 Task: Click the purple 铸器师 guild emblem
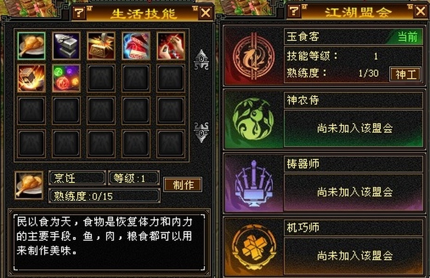[x=253, y=183]
